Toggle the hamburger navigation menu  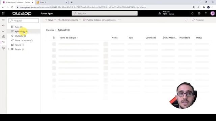point(3,20)
